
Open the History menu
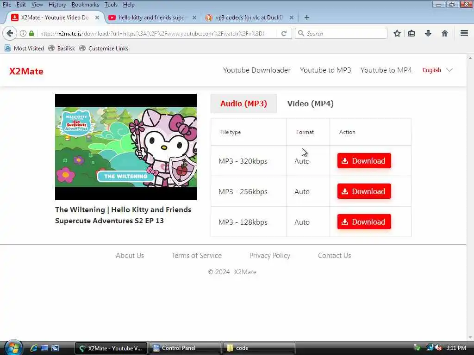click(x=57, y=5)
